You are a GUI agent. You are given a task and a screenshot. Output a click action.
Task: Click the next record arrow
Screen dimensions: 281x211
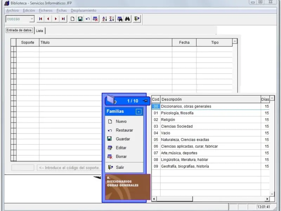(x=55, y=19)
